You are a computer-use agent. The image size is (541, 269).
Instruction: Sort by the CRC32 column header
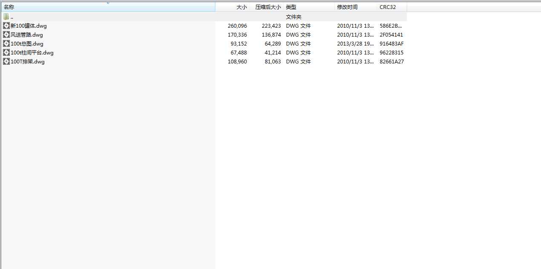click(392, 7)
